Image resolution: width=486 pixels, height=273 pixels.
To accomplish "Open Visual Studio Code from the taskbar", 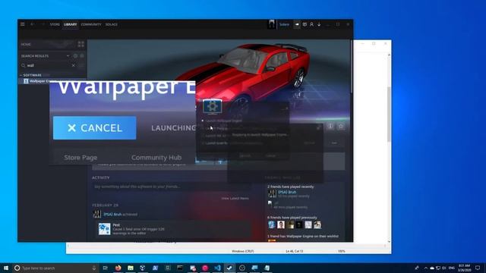I will coord(217,268).
